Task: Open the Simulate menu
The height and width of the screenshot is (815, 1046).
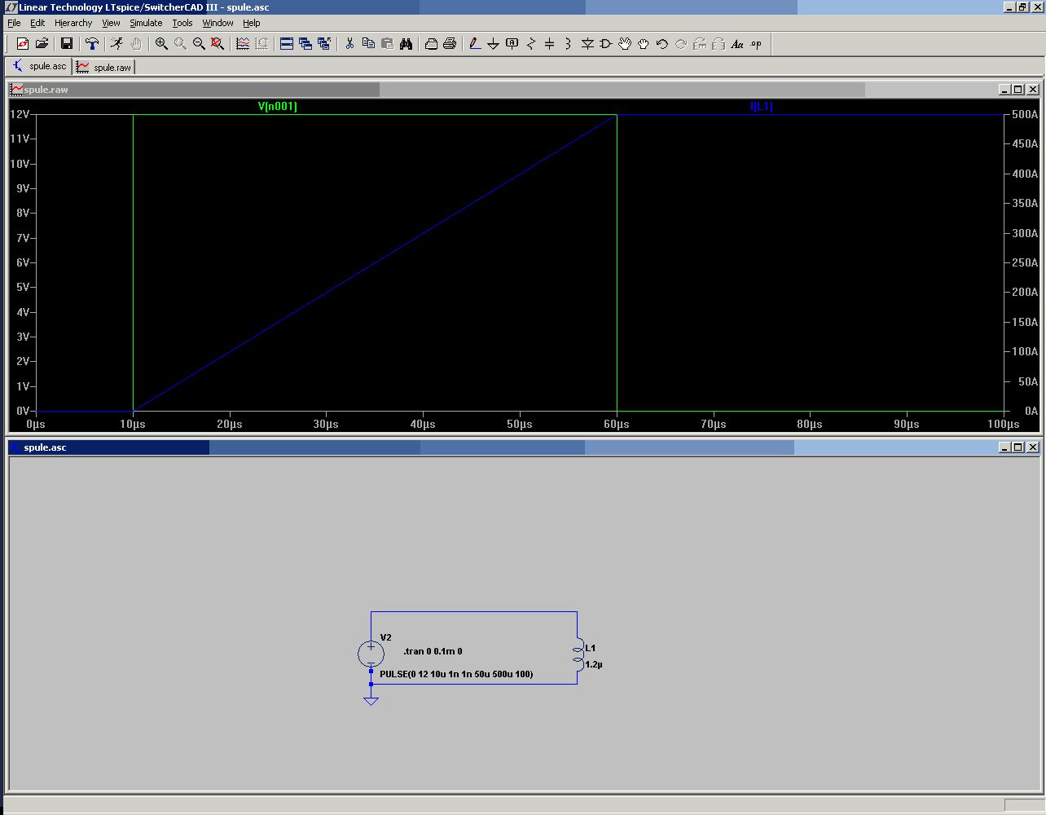Action: [x=146, y=23]
